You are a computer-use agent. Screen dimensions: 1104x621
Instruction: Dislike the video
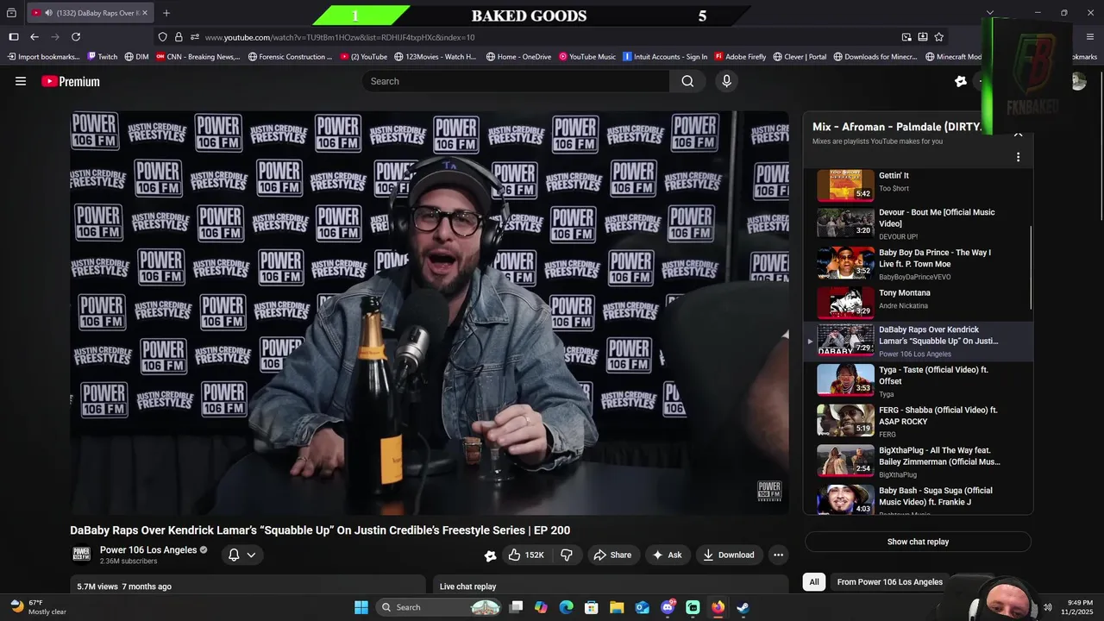tap(567, 555)
